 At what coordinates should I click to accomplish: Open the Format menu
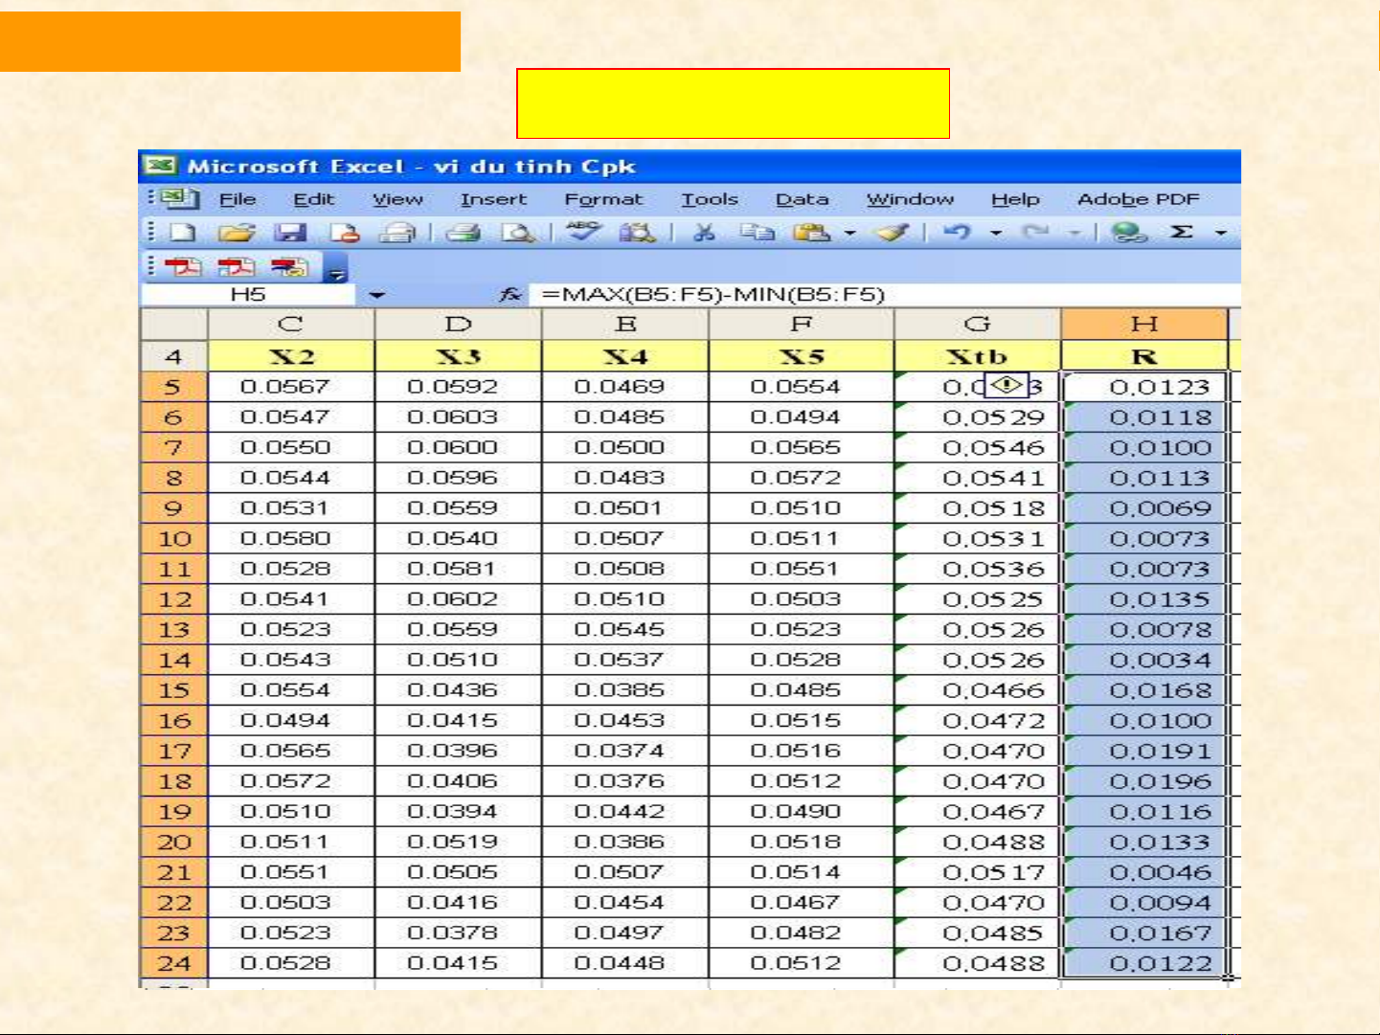[x=603, y=199]
